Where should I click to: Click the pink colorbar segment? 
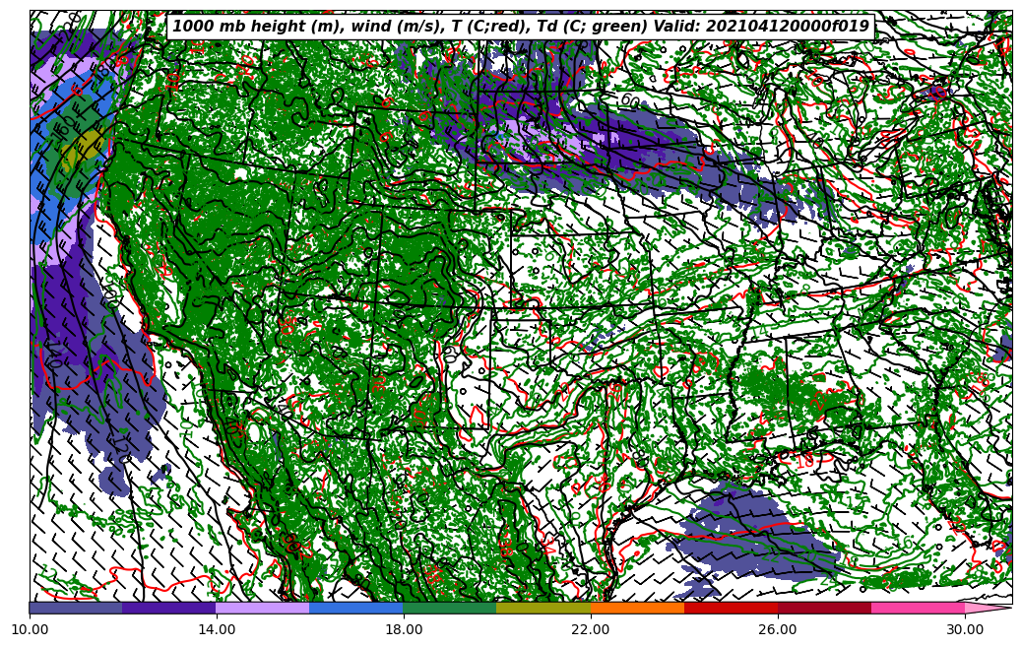pos(918,608)
